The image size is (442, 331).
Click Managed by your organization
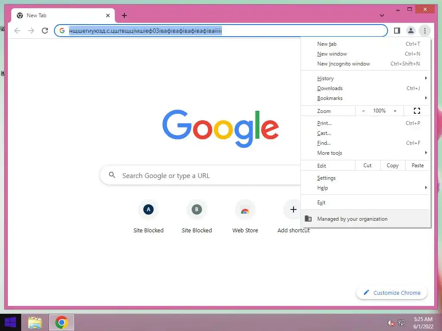(366, 219)
